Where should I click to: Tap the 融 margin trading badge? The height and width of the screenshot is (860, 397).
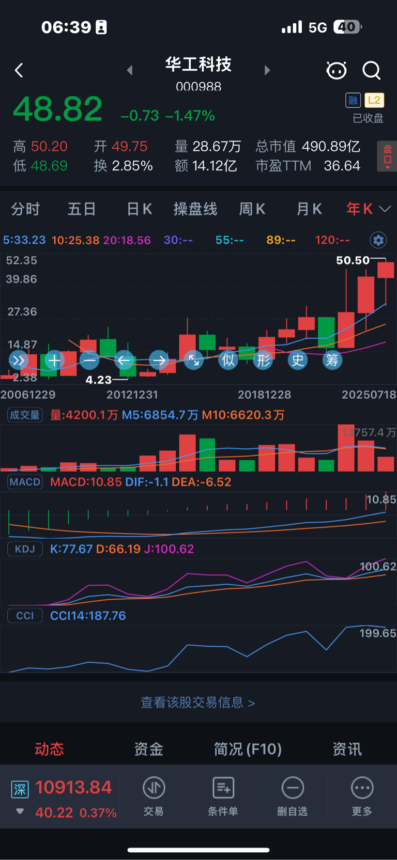pos(353,100)
